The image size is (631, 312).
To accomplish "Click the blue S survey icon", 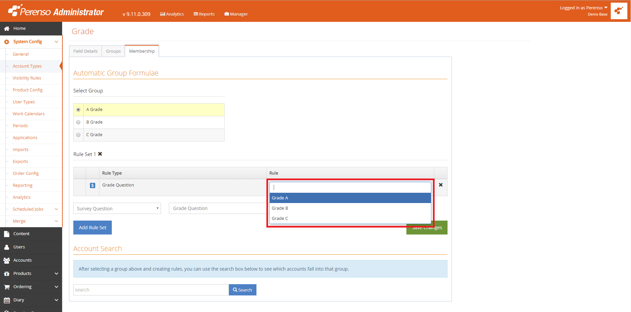I will [93, 185].
